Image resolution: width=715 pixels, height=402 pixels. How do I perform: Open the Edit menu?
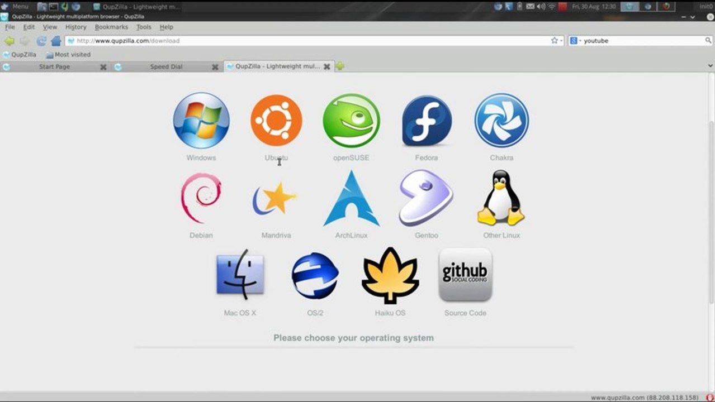pos(29,27)
